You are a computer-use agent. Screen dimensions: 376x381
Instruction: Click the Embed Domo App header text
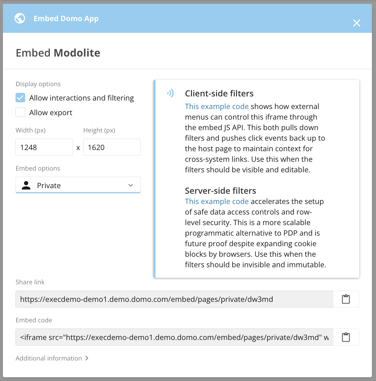click(66, 18)
